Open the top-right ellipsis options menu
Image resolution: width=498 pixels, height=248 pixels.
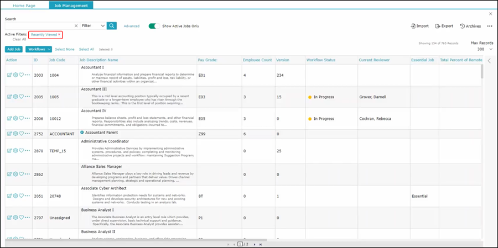point(489,26)
